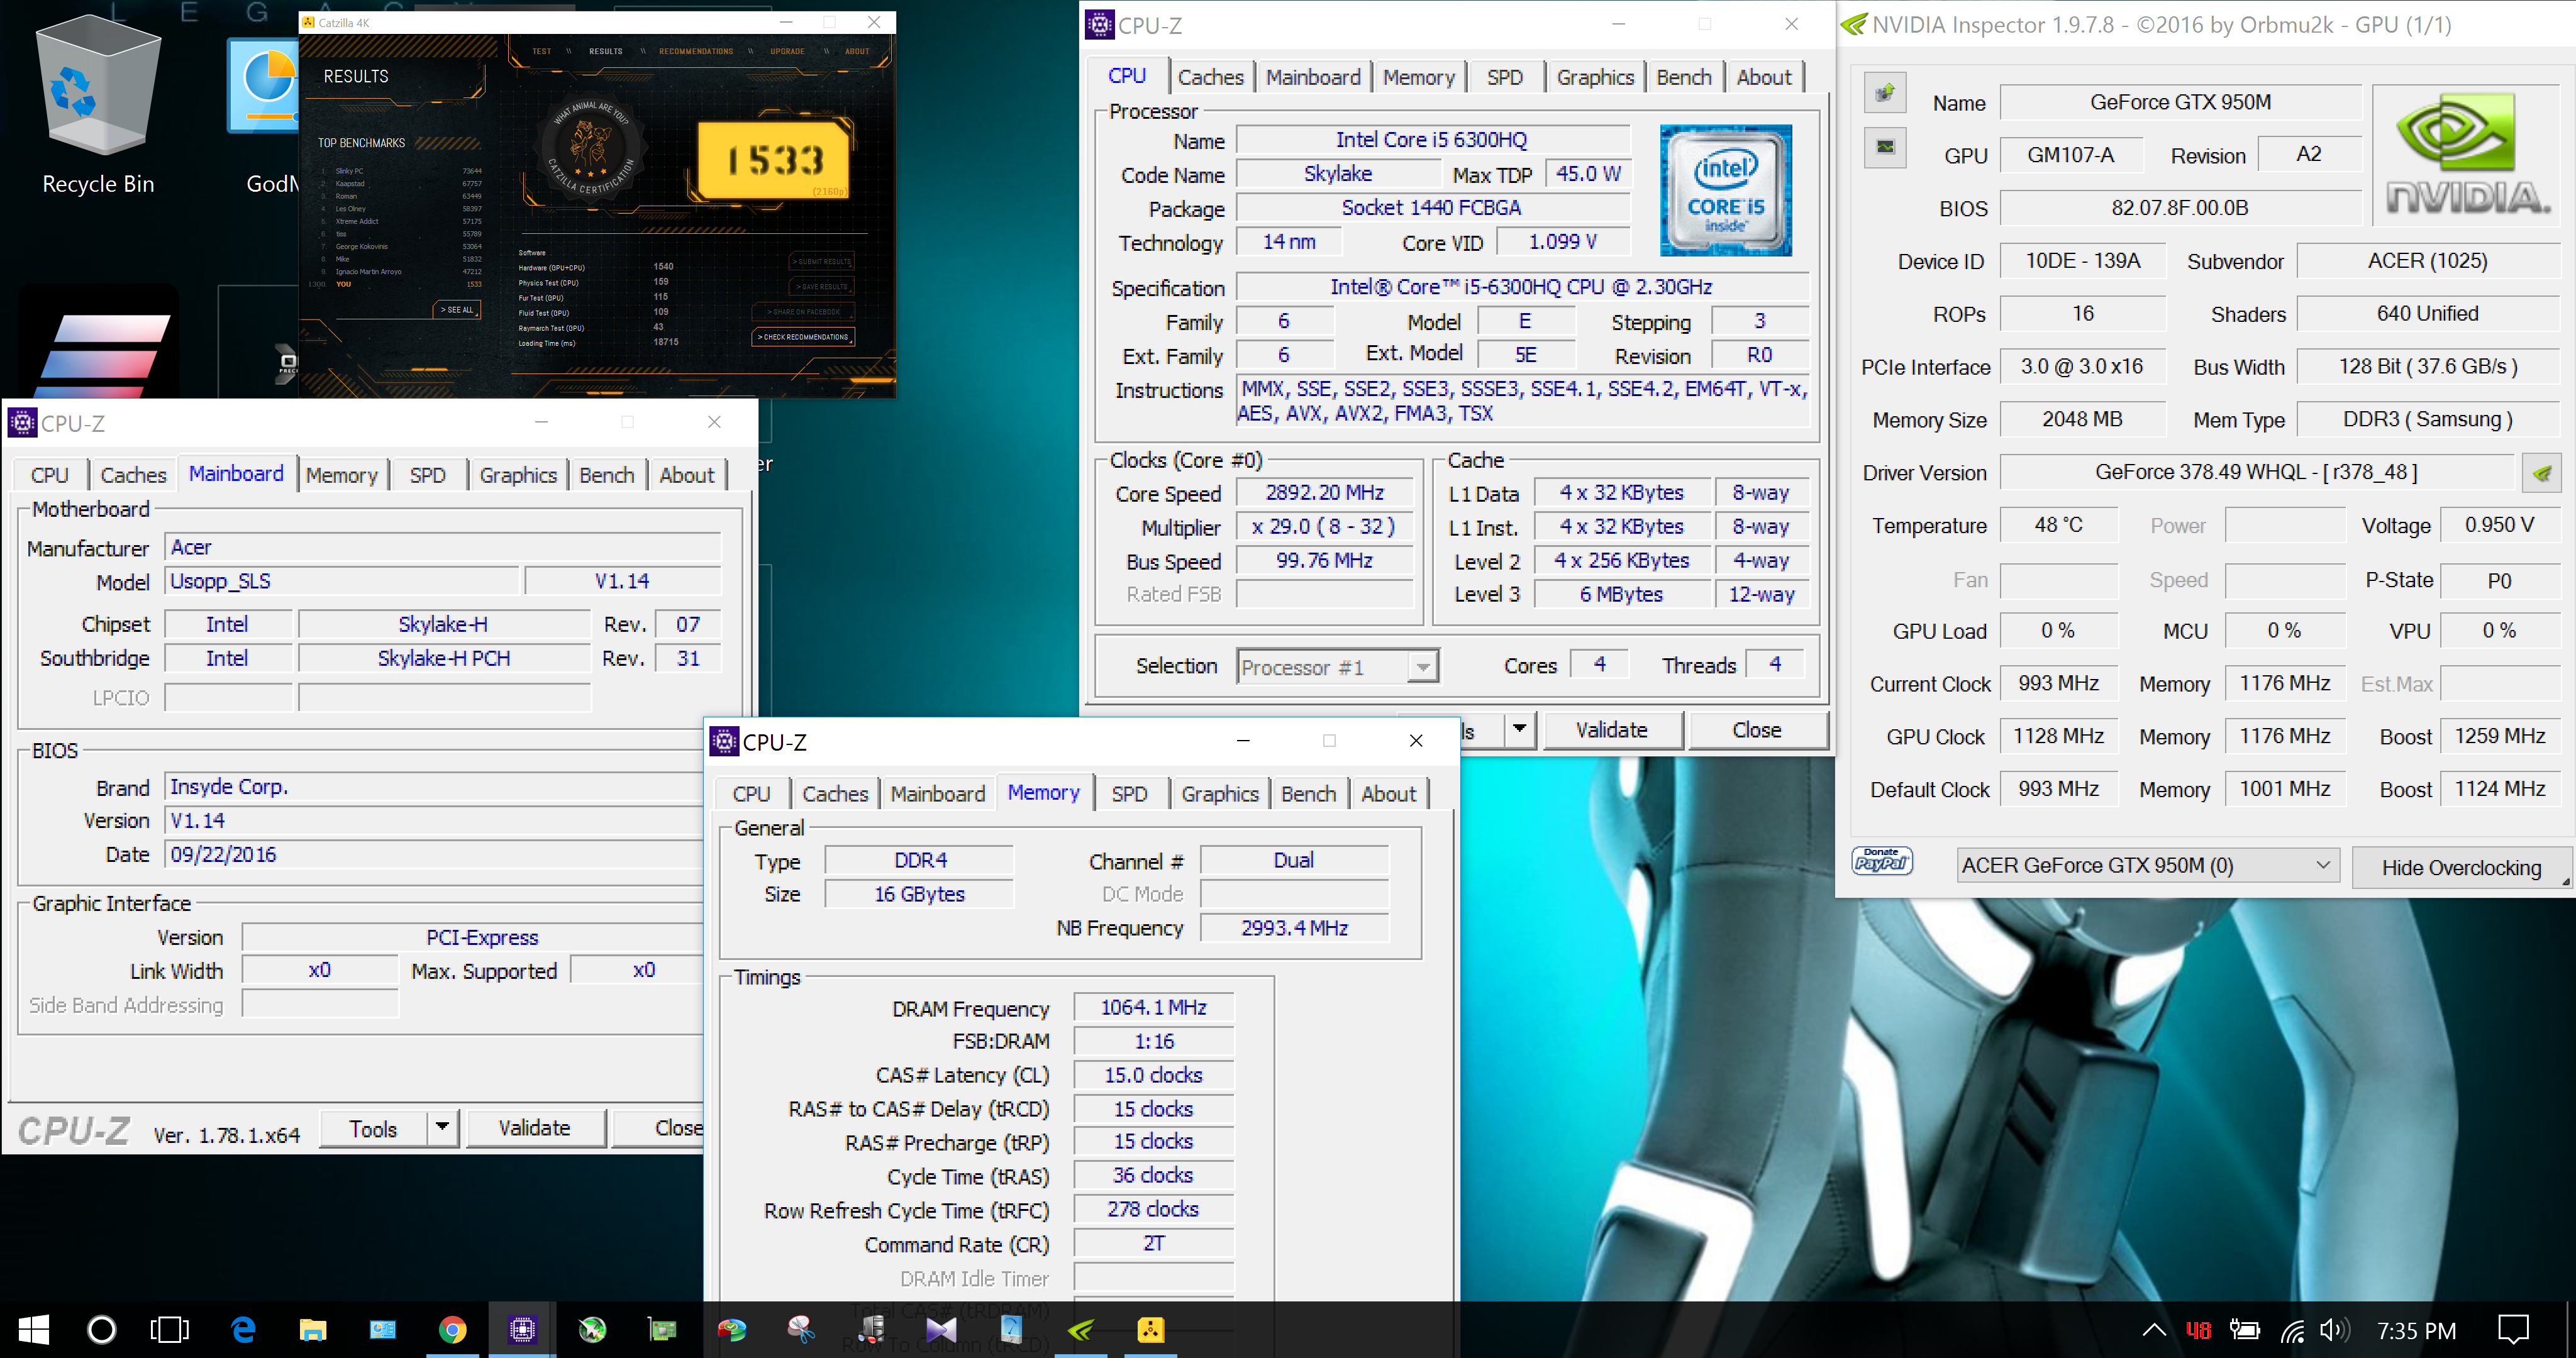2576x1358 pixels.
Task: Launch Microsoft Edge from taskbar
Action: (243, 1329)
